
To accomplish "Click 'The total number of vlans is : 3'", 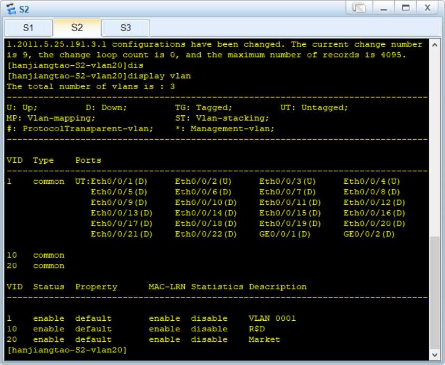I will (91, 86).
